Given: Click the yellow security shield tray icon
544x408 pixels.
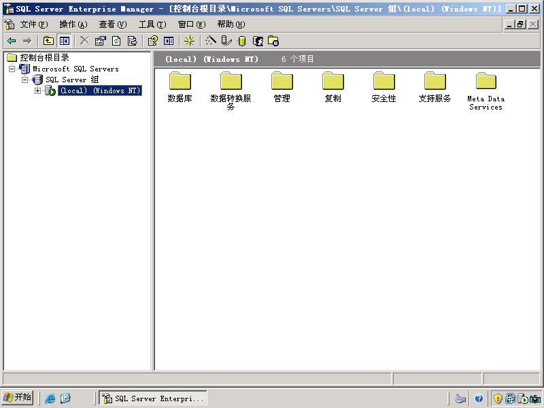Looking at the screenshot, I should (498, 398).
